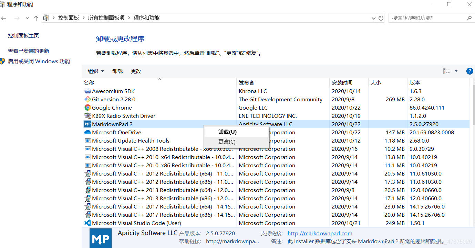Select Microsoft Update Health Tools row name

pos(131,140)
